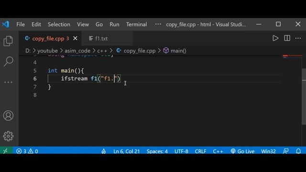The width and height of the screenshot is (306, 172).
Task: Open the Manage gear icon
Action: 8,136
